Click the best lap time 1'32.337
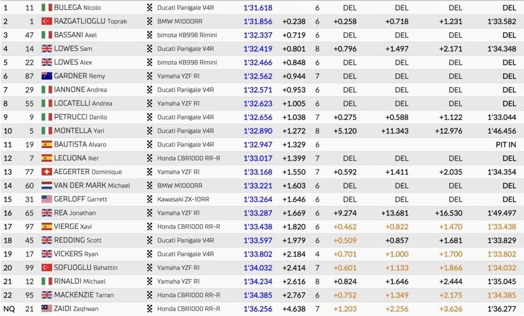 (x=258, y=35)
